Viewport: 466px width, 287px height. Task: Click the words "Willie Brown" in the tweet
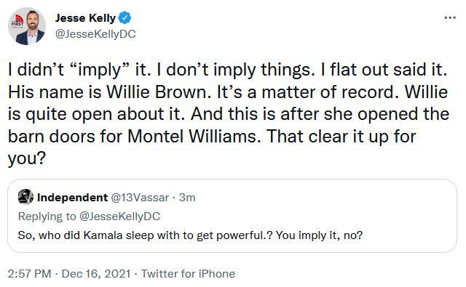pos(157,92)
